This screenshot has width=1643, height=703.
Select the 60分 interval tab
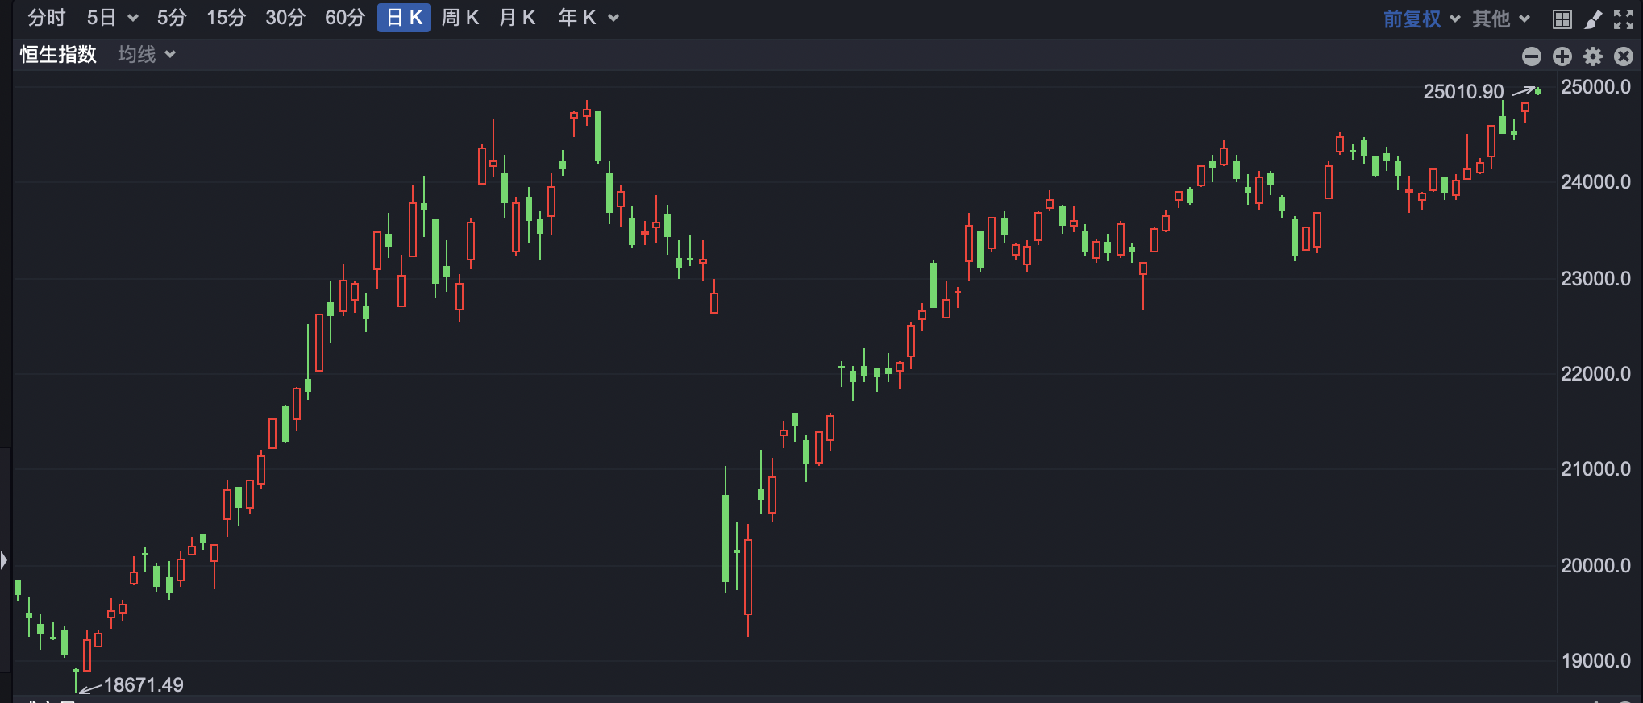(345, 18)
